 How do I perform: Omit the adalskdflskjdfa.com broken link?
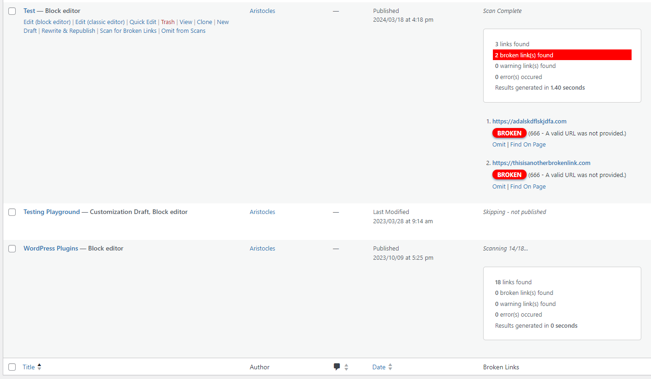coord(498,144)
